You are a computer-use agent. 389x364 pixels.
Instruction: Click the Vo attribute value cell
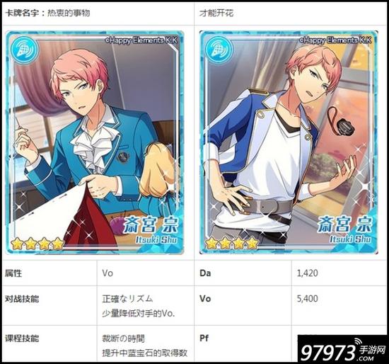tap(146, 273)
